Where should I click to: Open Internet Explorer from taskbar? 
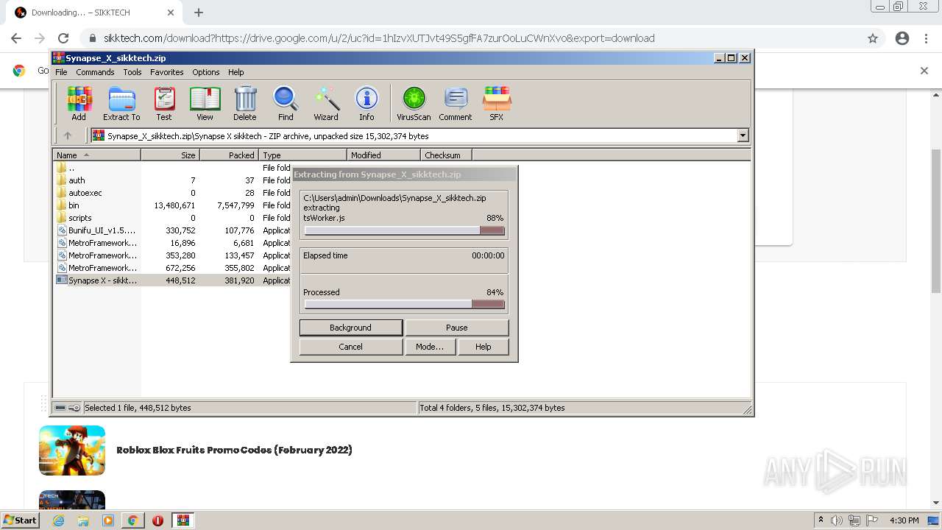59,520
